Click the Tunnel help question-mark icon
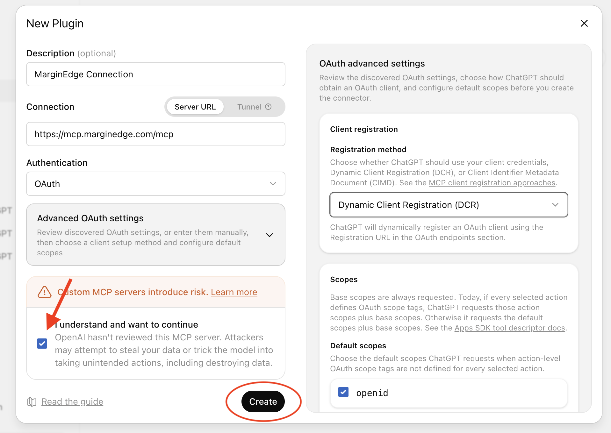This screenshot has height=433, width=611. [x=268, y=107]
